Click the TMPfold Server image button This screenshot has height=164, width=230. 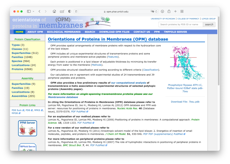(28, 147)
